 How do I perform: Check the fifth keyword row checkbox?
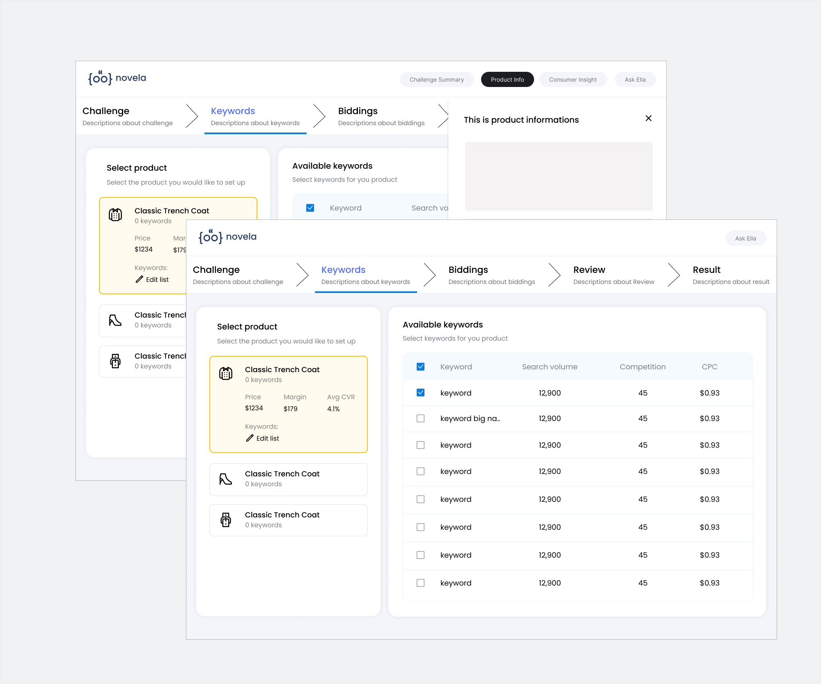click(420, 499)
